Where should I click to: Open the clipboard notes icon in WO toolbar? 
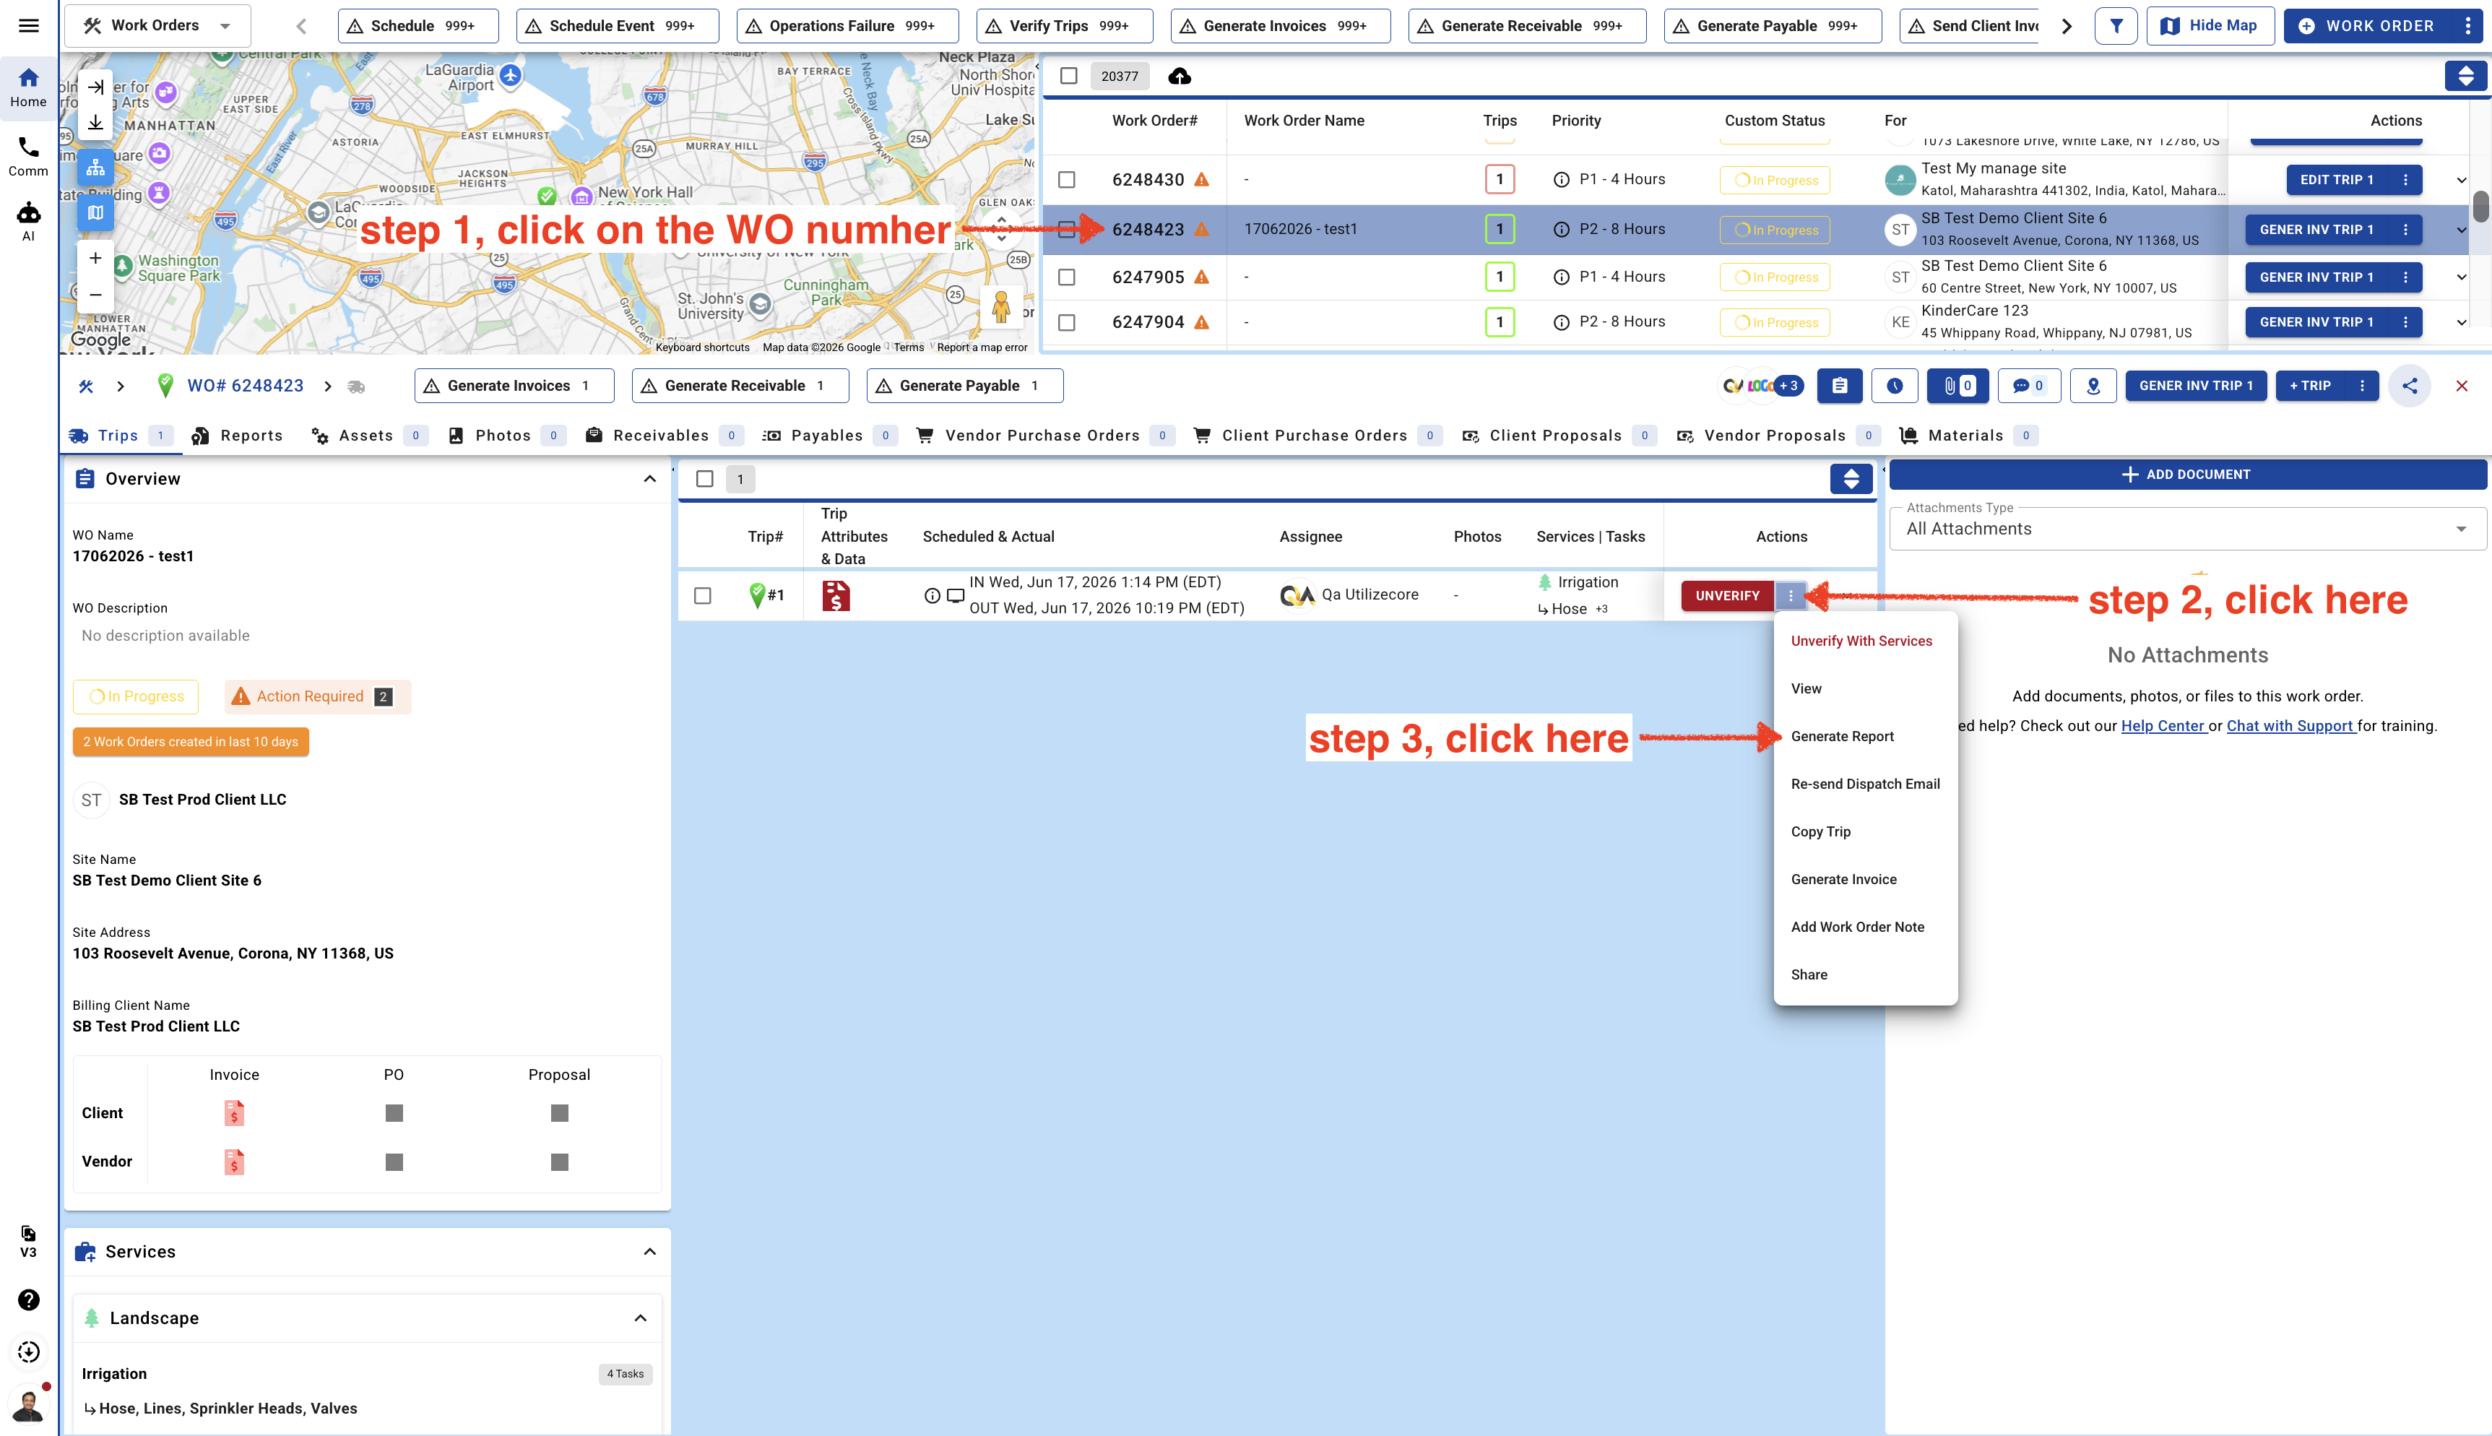point(1839,386)
